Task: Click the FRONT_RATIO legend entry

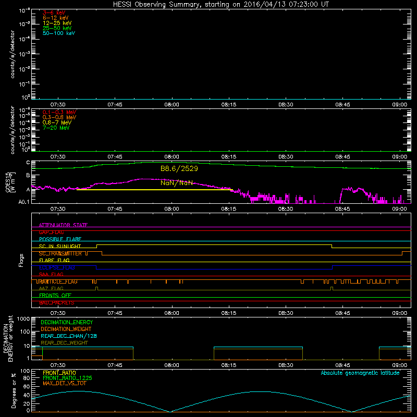Action: 59,373
